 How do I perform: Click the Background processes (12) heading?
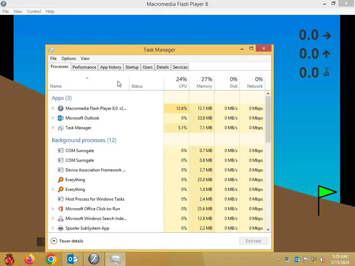(x=84, y=140)
